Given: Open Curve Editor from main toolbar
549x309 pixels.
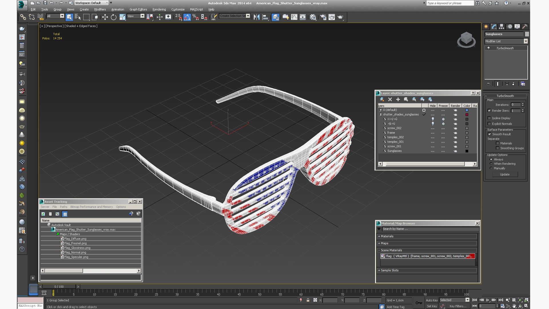Looking at the screenshot, I should coord(294,17).
